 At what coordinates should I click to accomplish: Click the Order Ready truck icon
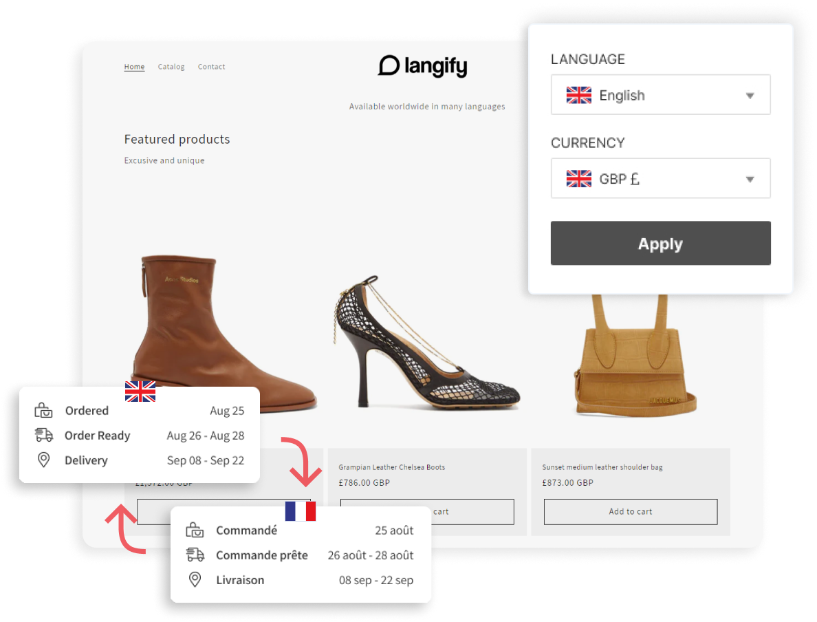[44, 435]
